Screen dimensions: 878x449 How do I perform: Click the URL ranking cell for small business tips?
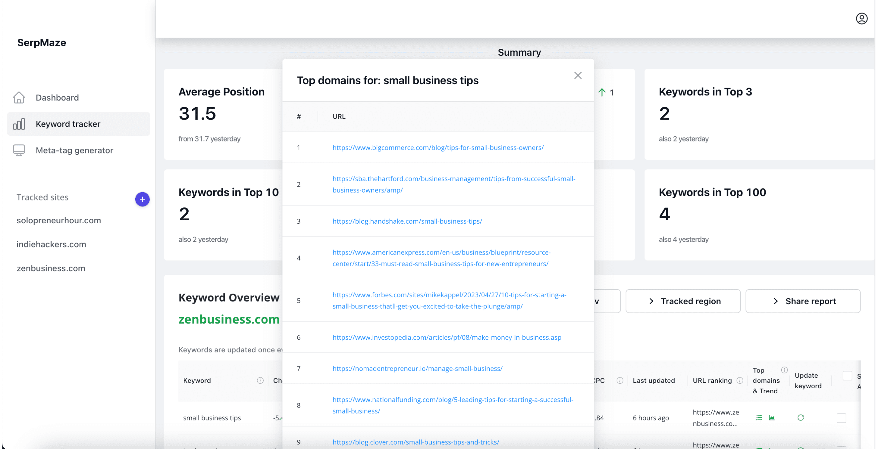pos(715,418)
